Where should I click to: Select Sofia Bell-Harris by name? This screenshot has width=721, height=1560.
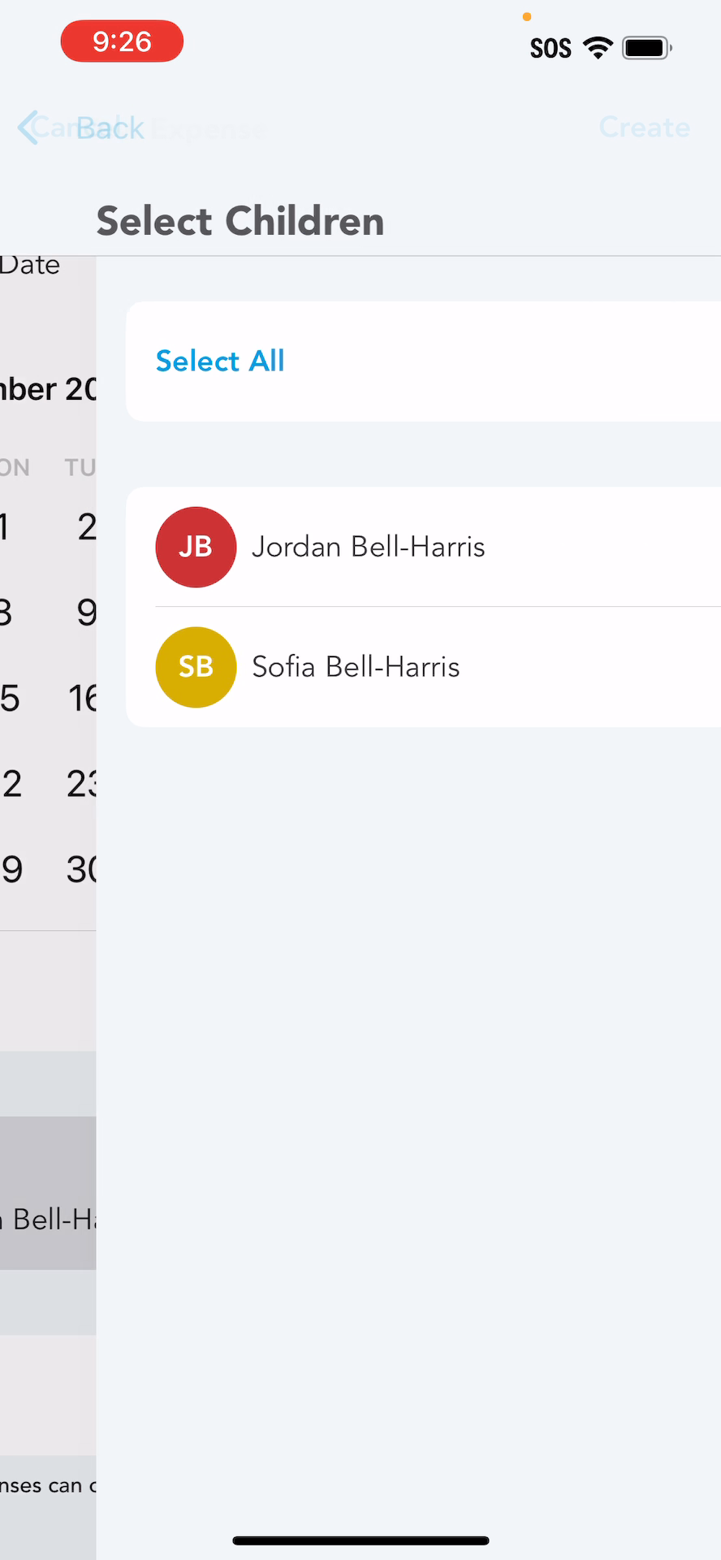click(x=356, y=667)
